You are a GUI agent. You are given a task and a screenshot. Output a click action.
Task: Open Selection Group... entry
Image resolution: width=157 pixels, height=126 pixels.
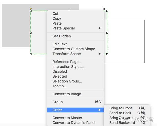coord(67,81)
